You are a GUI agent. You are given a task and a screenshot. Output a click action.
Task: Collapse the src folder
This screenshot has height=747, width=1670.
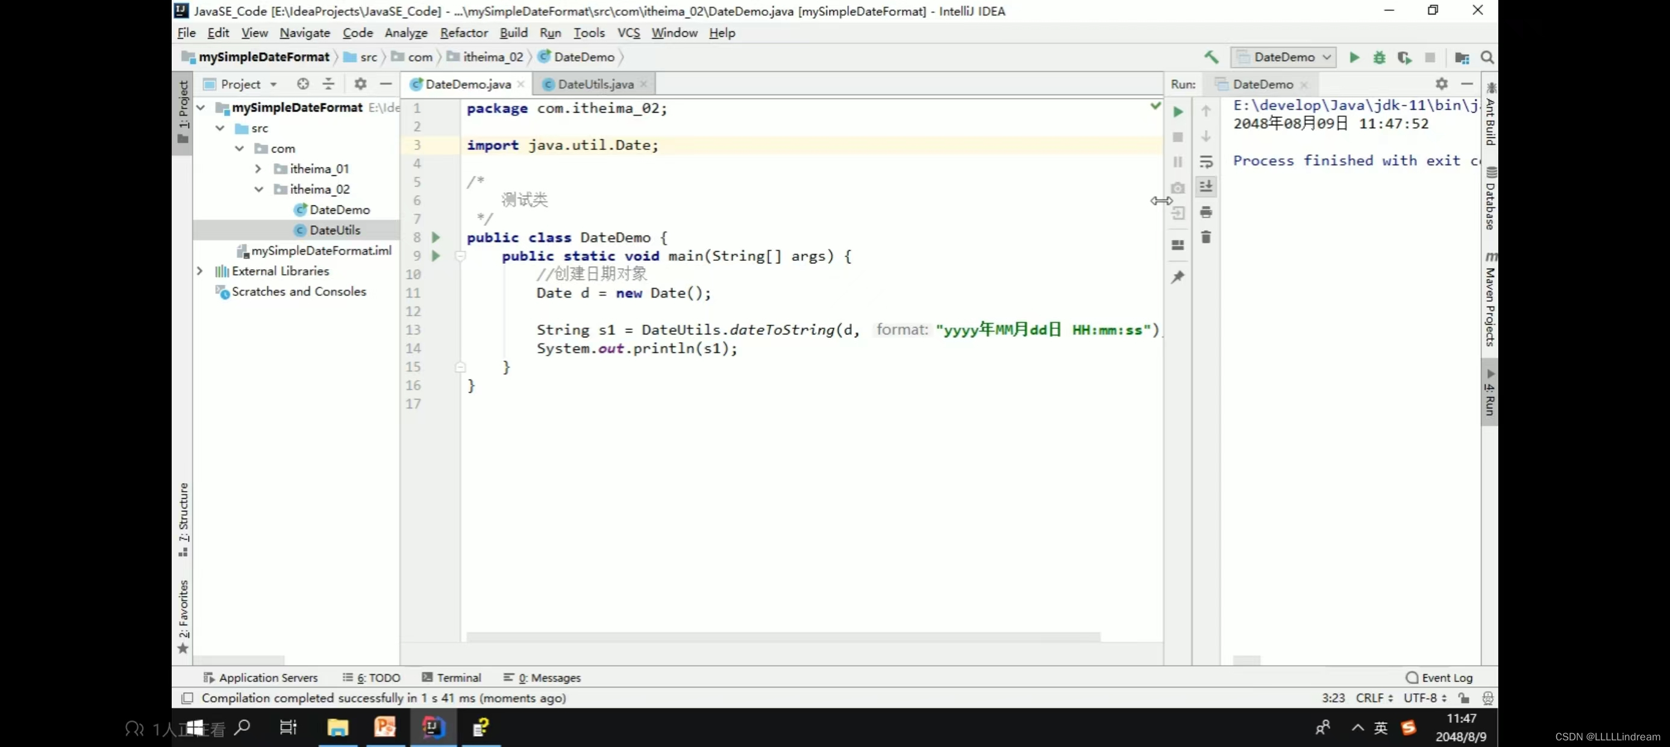click(220, 128)
